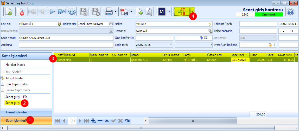Screen dimensions: 299x131
Task: Open the Hareket İncele link
Action: point(15,65)
